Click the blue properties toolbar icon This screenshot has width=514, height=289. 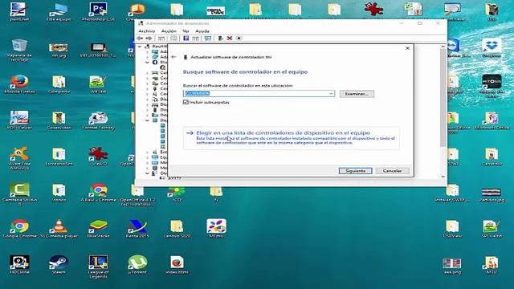coord(186,39)
